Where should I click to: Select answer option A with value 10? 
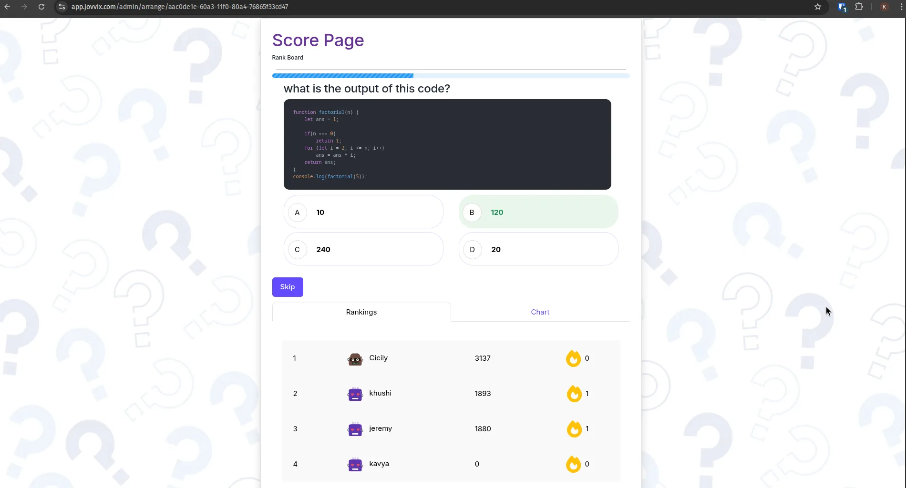click(363, 212)
